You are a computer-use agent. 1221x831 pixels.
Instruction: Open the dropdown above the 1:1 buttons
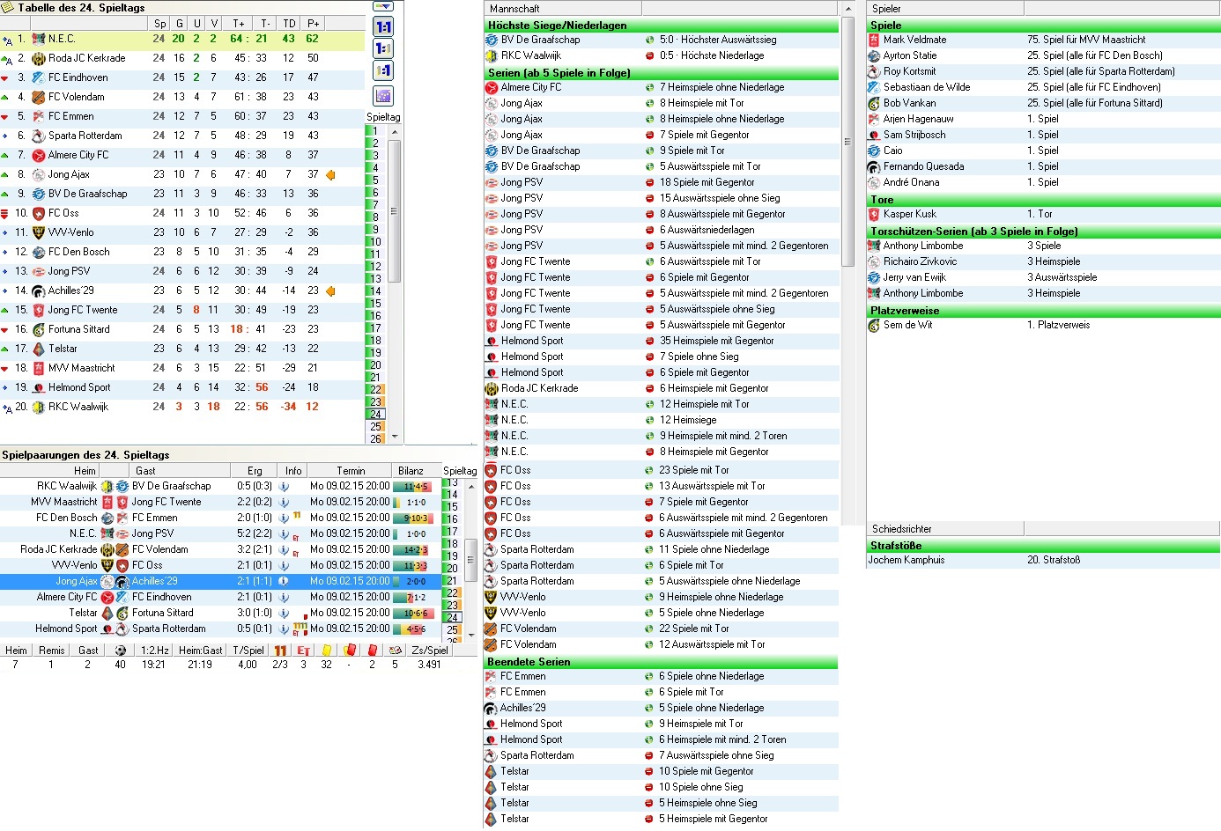[x=383, y=6]
